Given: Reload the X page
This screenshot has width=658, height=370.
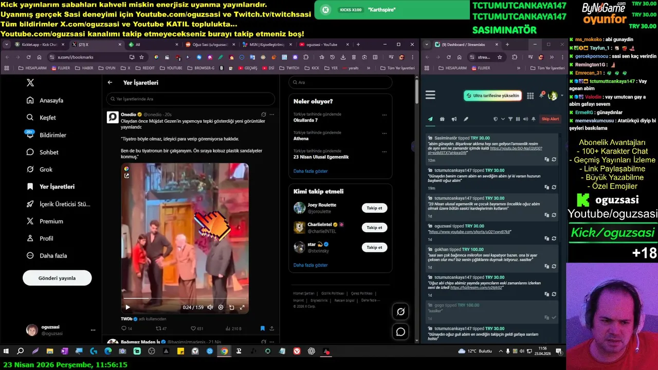Looking at the screenshot, I should (x=28, y=57).
